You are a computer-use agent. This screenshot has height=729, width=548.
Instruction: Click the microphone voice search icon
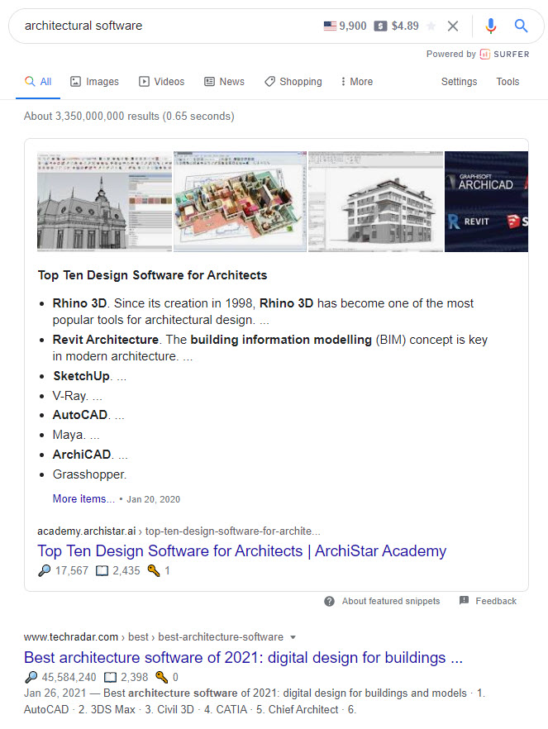[x=491, y=26]
